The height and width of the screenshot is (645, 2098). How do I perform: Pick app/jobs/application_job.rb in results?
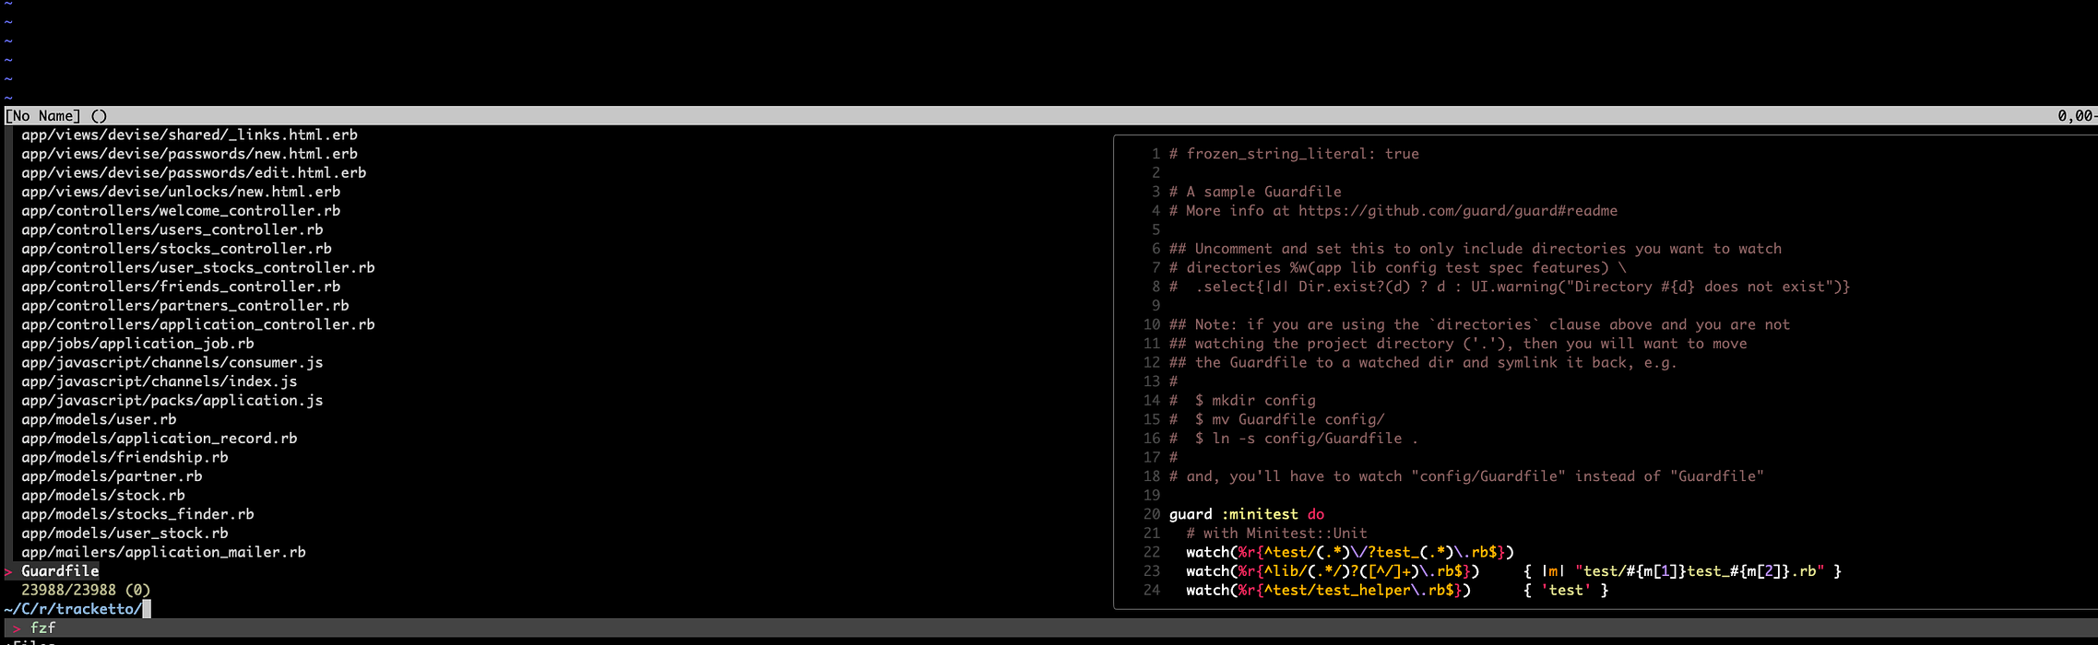[x=137, y=344]
